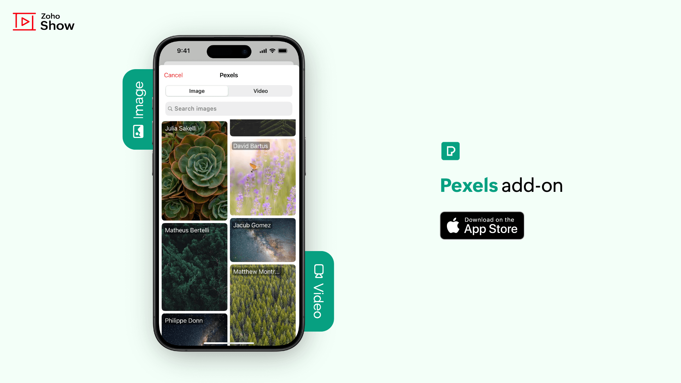Toggle the Video search view
Screen dimensions: 681x383
(260, 91)
